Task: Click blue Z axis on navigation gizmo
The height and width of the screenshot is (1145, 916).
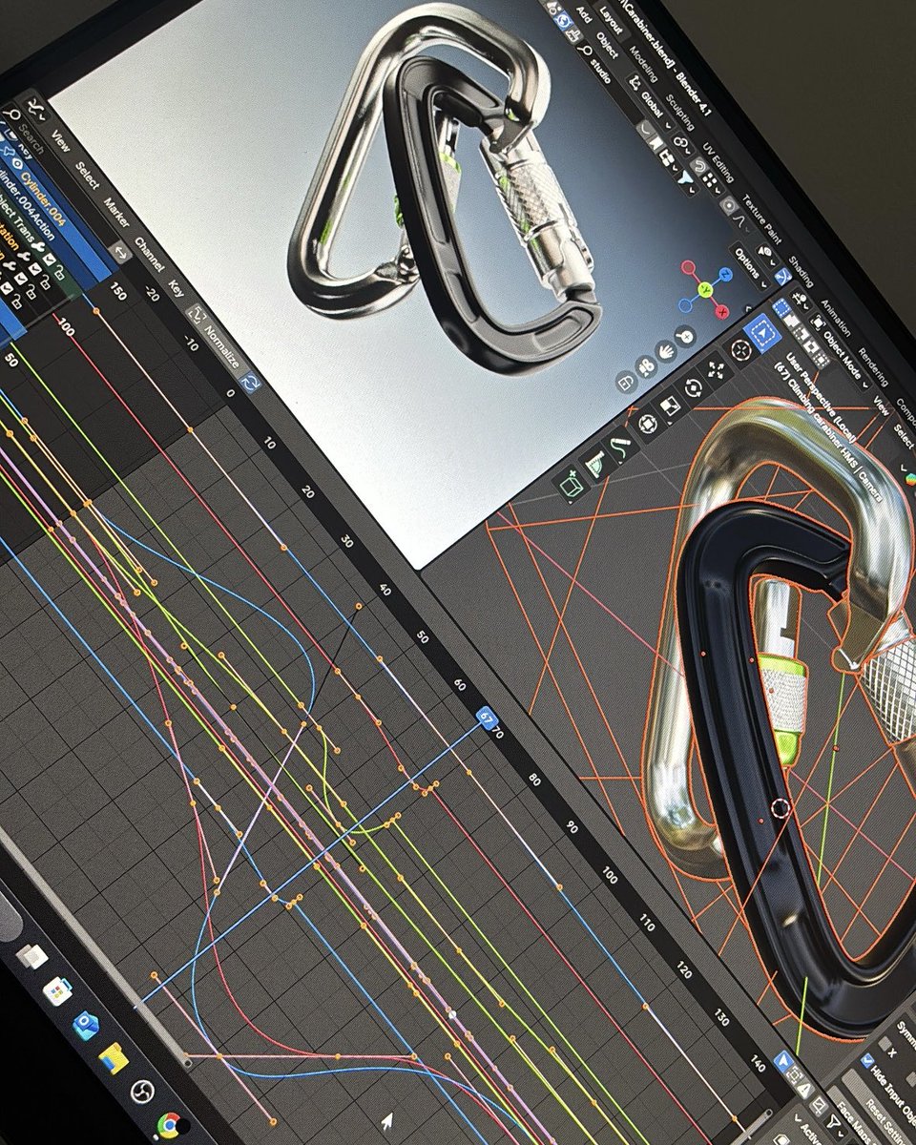Action: (x=726, y=274)
